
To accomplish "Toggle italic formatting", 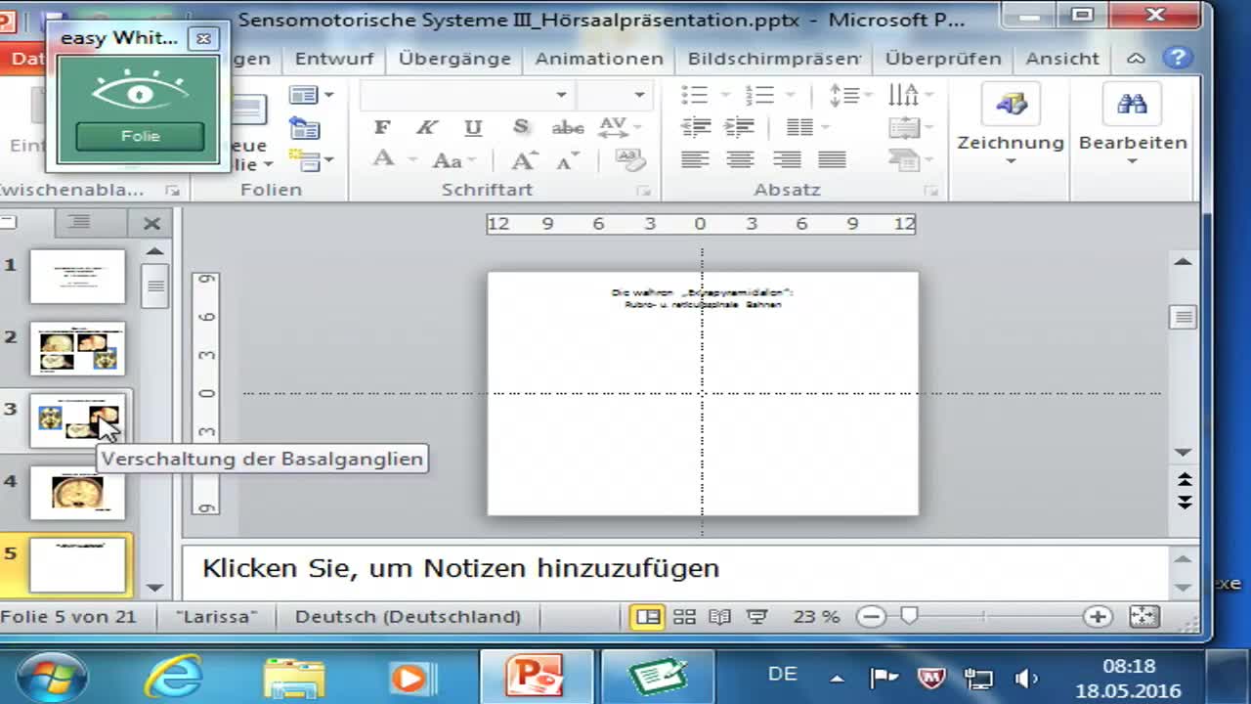I will [x=424, y=127].
